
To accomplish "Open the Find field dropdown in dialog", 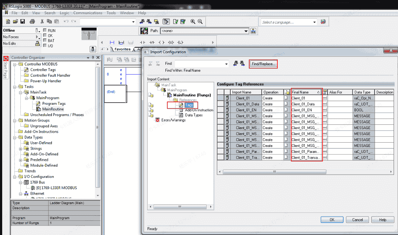I will [226, 64].
